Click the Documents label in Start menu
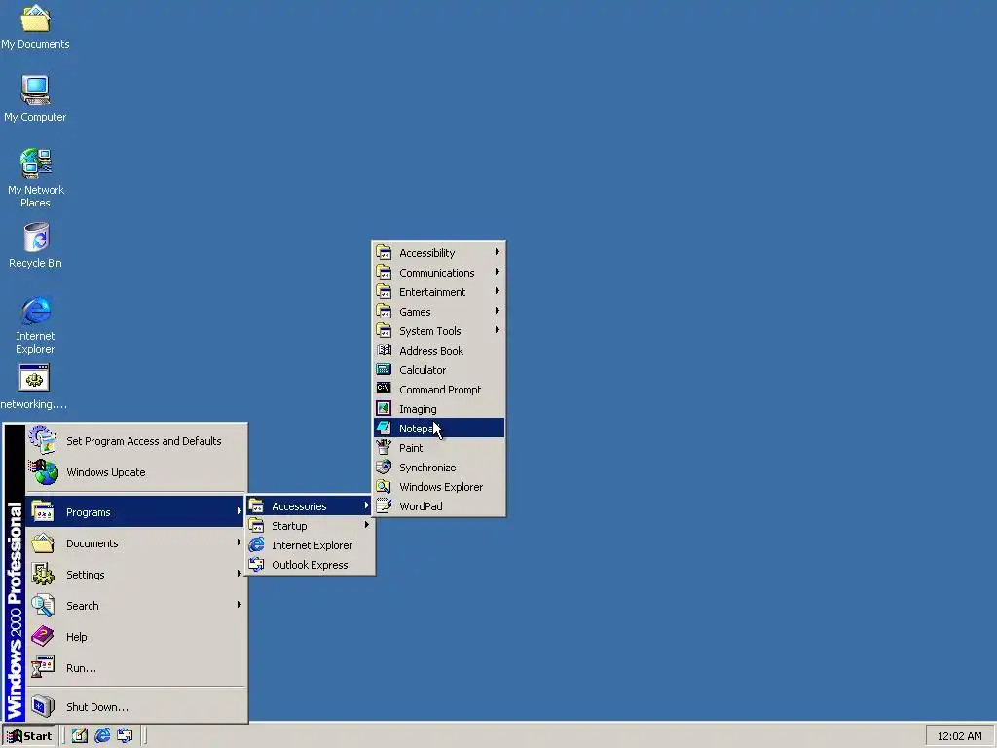Viewport: 997px width, 748px height. pos(92,543)
